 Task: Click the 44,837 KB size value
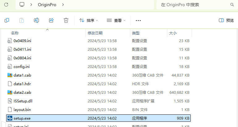point(181,75)
